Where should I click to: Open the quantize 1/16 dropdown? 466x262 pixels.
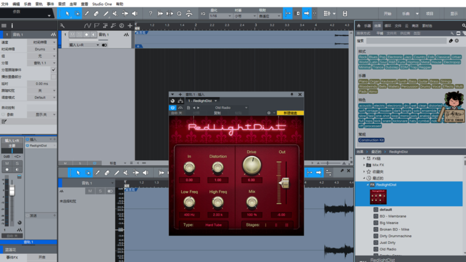coord(220,16)
